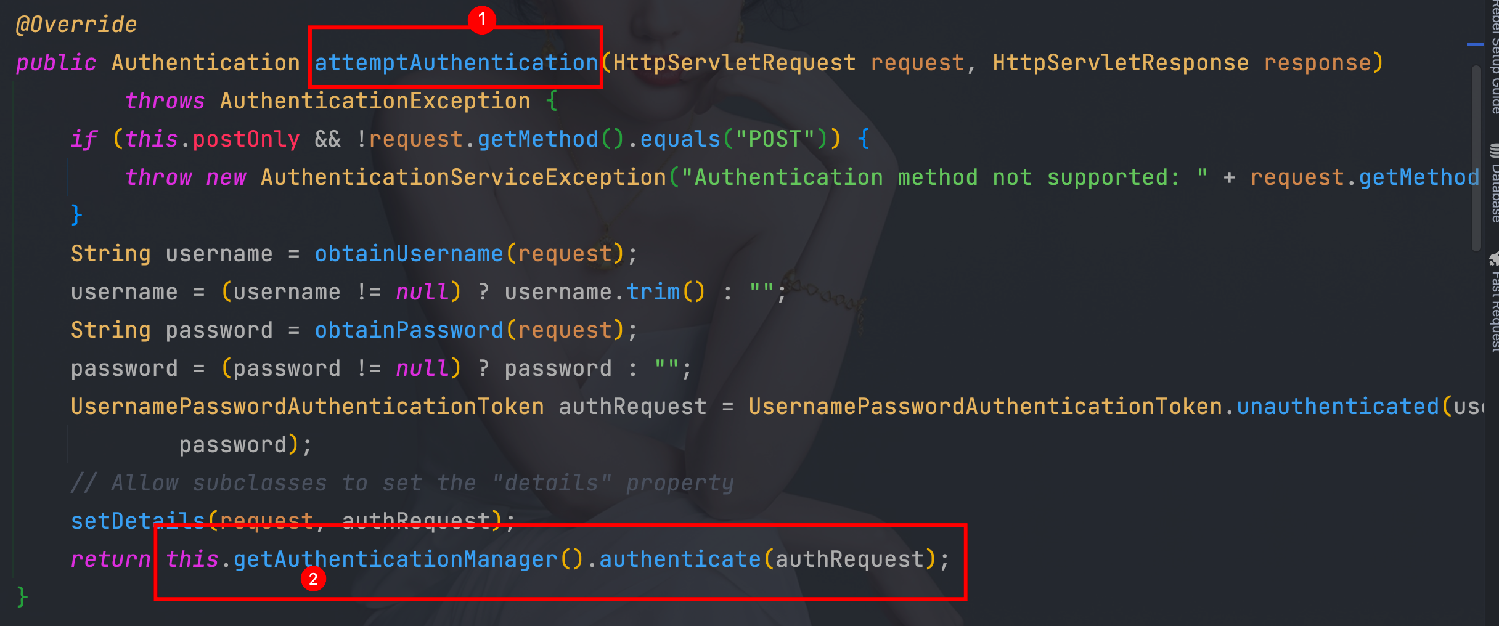Click the 'throw' keyword before new

158,177
